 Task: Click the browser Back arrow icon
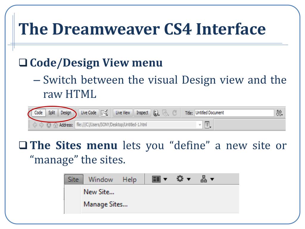point(35,125)
